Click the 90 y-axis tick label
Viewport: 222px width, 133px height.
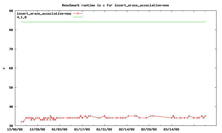pyautogui.click(x=11, y=11)
